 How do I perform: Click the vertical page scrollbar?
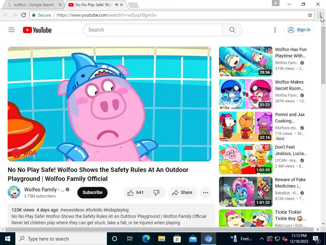click(323, 55)
